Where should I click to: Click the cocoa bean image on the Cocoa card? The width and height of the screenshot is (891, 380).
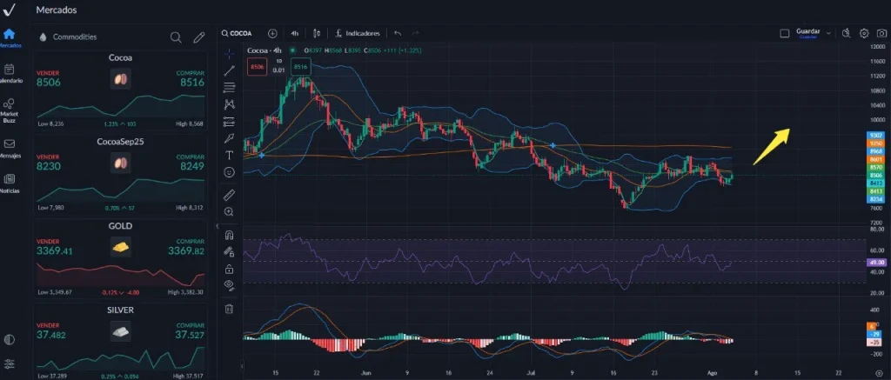120,79
